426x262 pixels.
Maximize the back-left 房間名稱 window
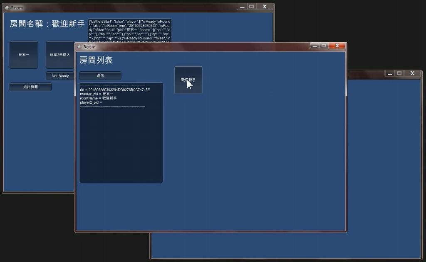point(251,7)
